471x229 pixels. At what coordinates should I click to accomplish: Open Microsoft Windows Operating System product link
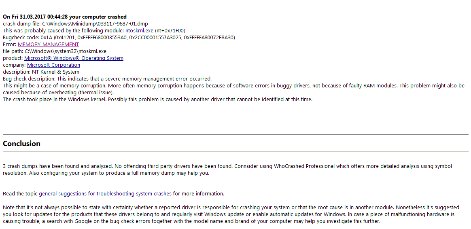[74, 58]
